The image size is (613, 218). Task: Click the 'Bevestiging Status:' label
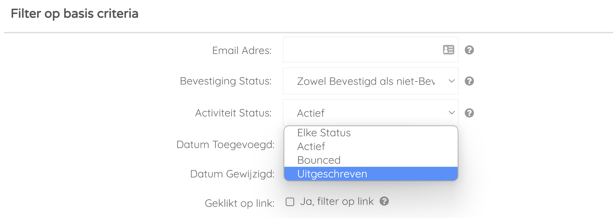[x=226, y=81]
